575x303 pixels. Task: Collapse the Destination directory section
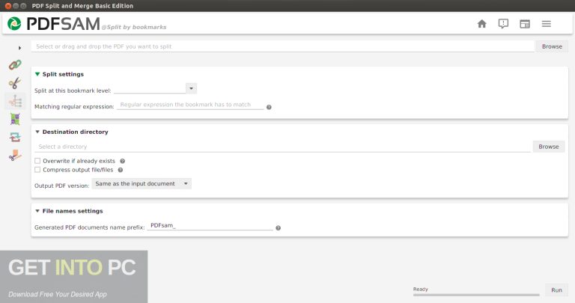point(37,132)
